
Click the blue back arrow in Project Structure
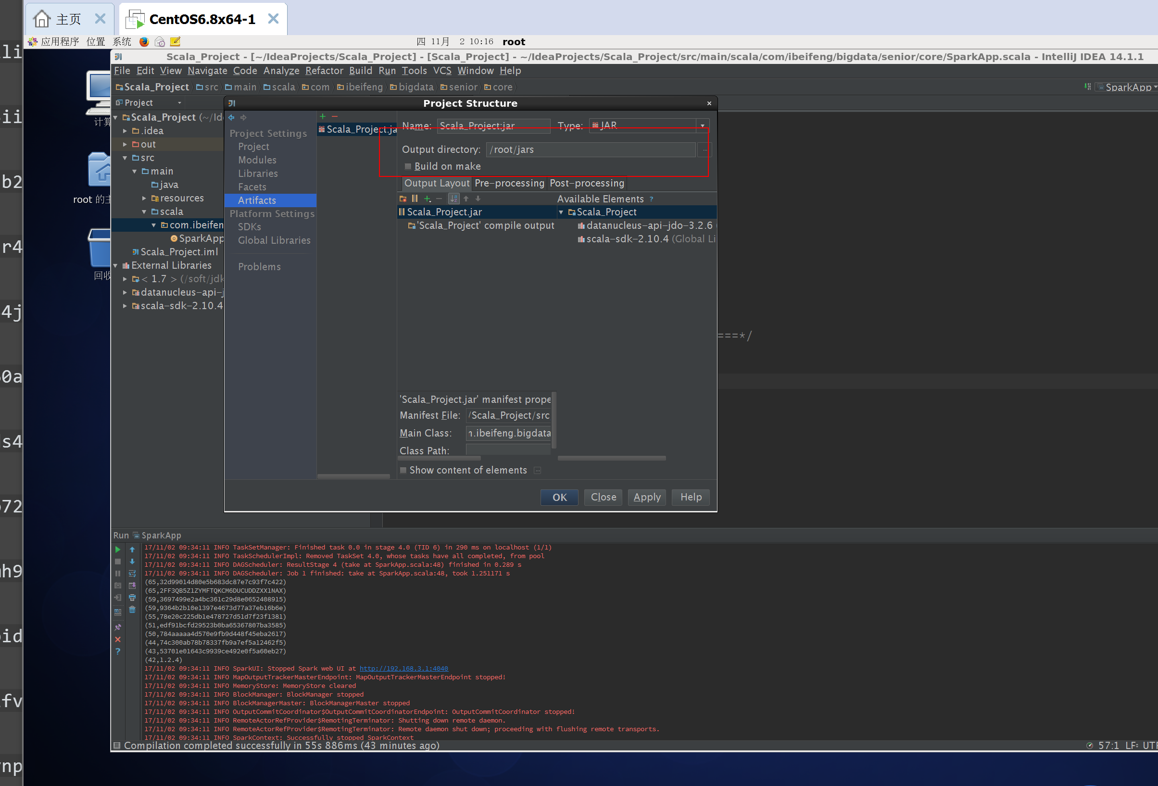[232, 118]
